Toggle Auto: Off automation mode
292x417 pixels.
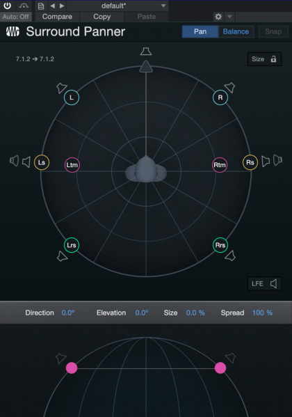[16, 17]
